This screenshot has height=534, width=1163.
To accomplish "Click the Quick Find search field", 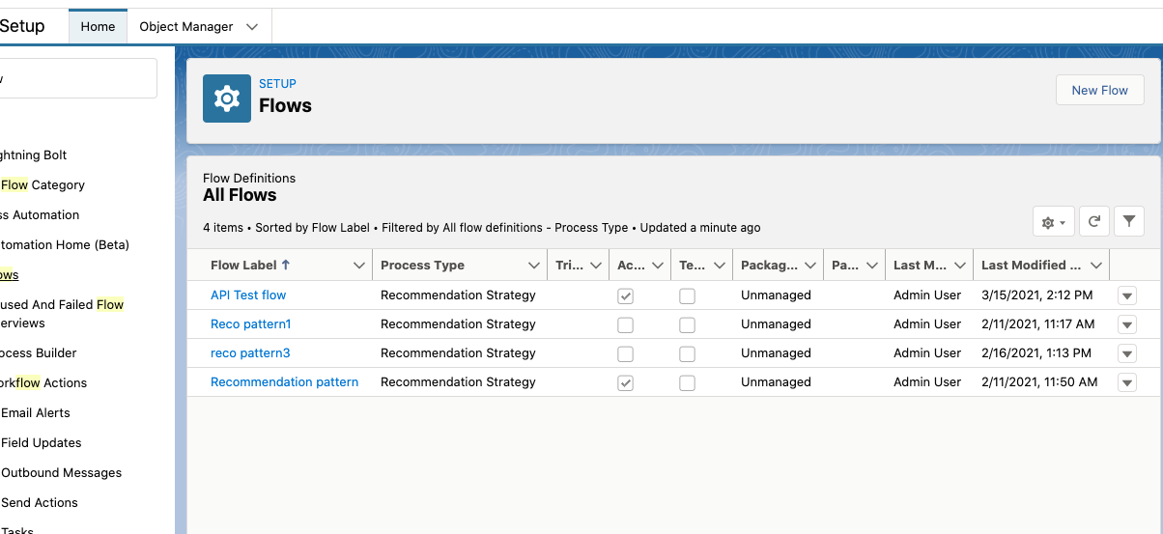I will [77, 78].
